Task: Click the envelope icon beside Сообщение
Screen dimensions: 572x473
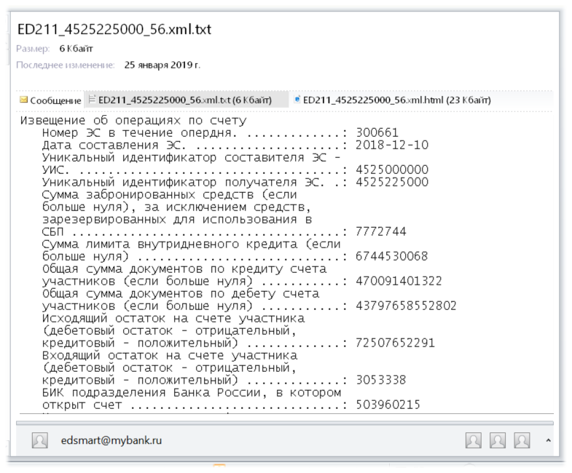Action: [23, 100]
